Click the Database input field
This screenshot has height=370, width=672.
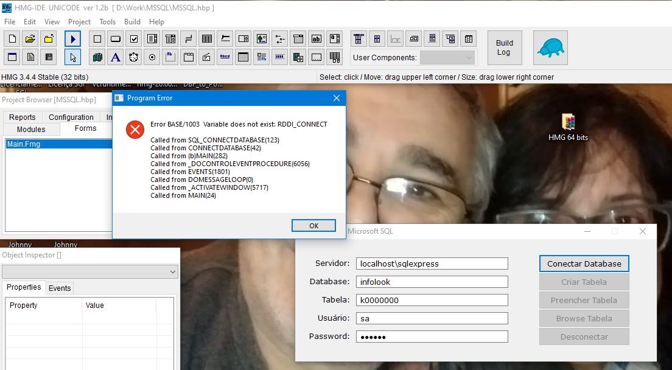[x=432, y=282]
